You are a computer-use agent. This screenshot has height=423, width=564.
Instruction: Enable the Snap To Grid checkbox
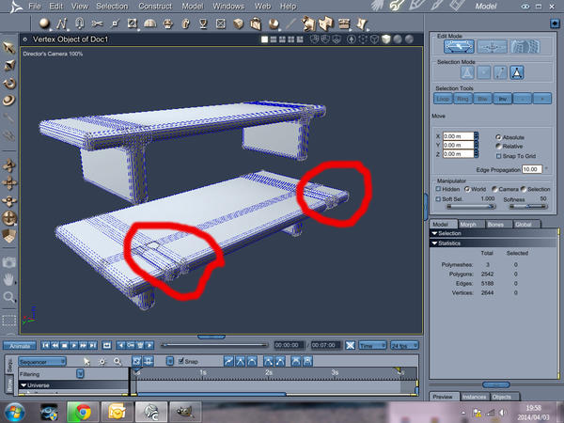(x=498, y=156)
